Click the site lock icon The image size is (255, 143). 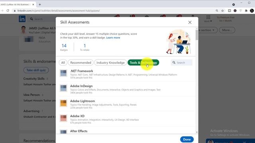[x=15, y=11]
